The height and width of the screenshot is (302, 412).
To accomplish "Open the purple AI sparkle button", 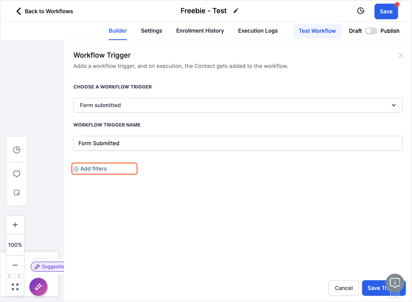I will tap(38, 287).
